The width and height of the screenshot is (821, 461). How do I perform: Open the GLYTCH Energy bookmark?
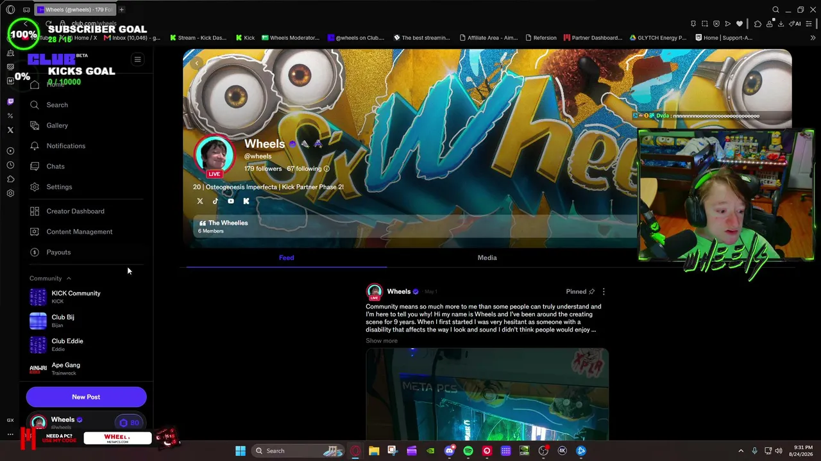point(659,38)
